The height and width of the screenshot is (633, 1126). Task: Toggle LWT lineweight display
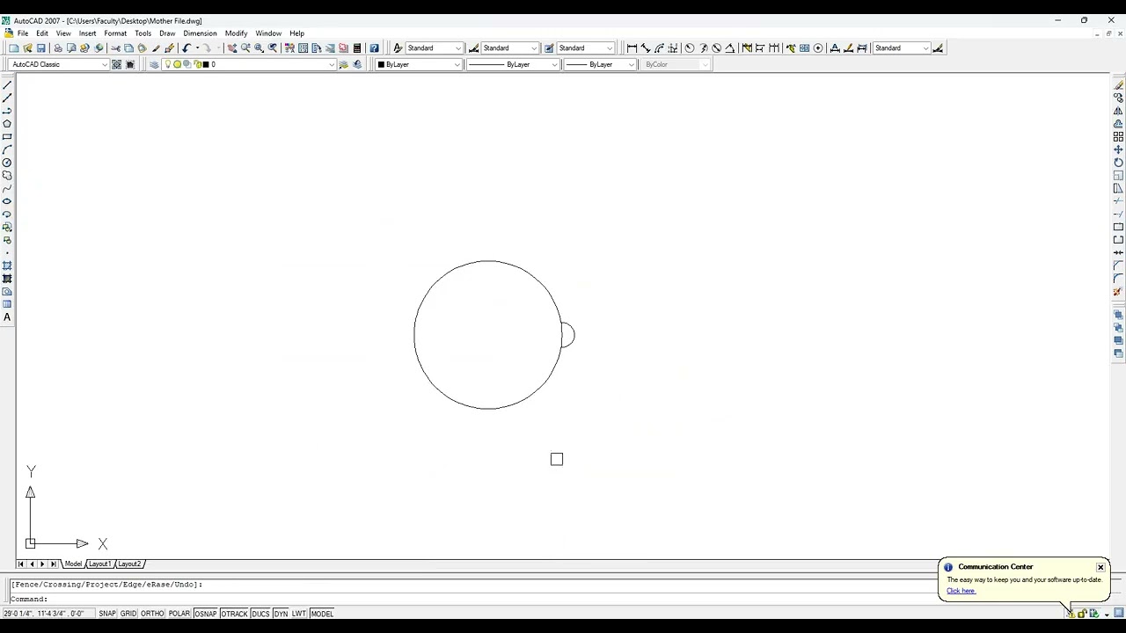[x=299, y=614]
